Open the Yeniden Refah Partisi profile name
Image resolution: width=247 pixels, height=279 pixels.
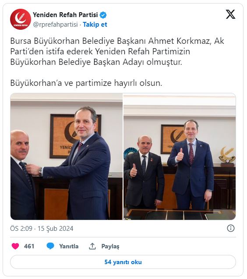pos(65,15)
